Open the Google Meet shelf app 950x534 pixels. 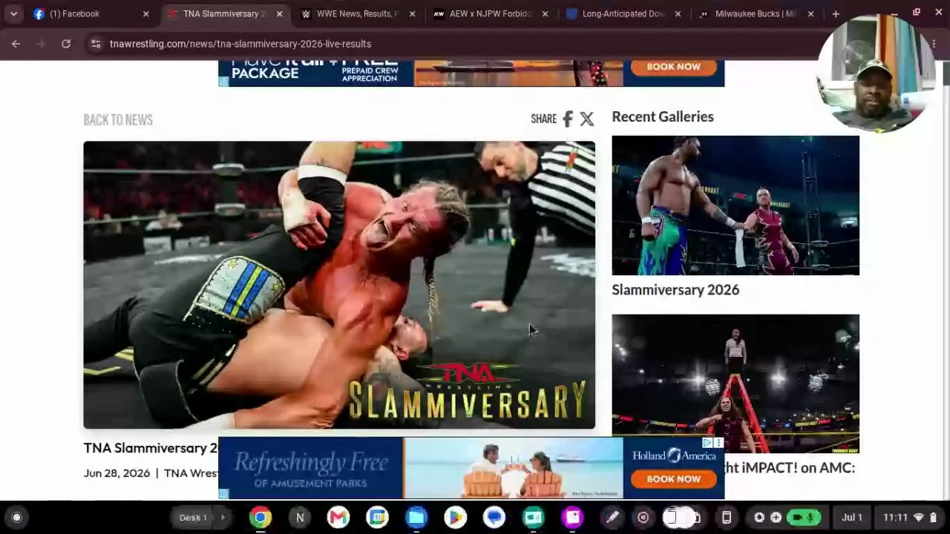pyautogui.click(x=534, y=518)
